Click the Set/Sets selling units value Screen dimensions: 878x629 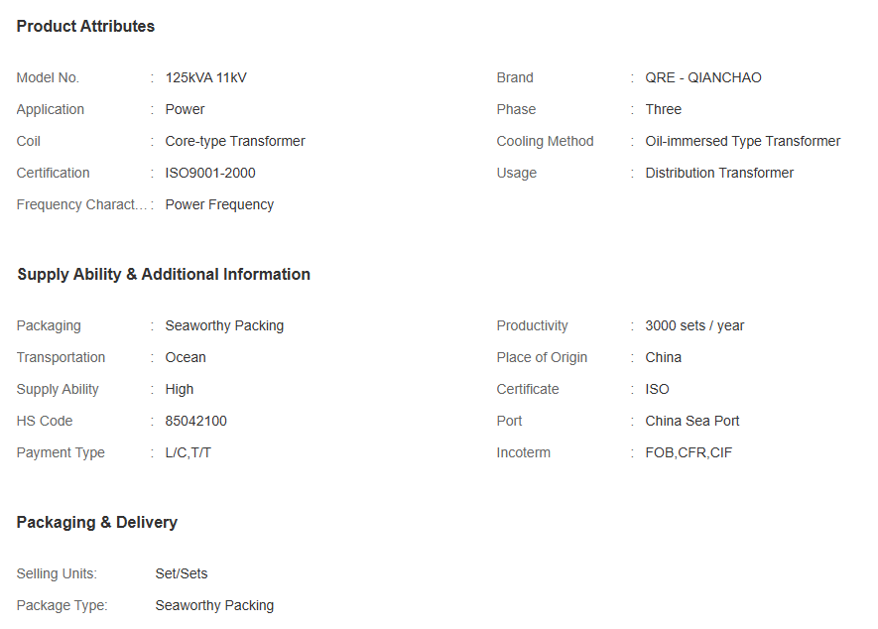[181, 573]
